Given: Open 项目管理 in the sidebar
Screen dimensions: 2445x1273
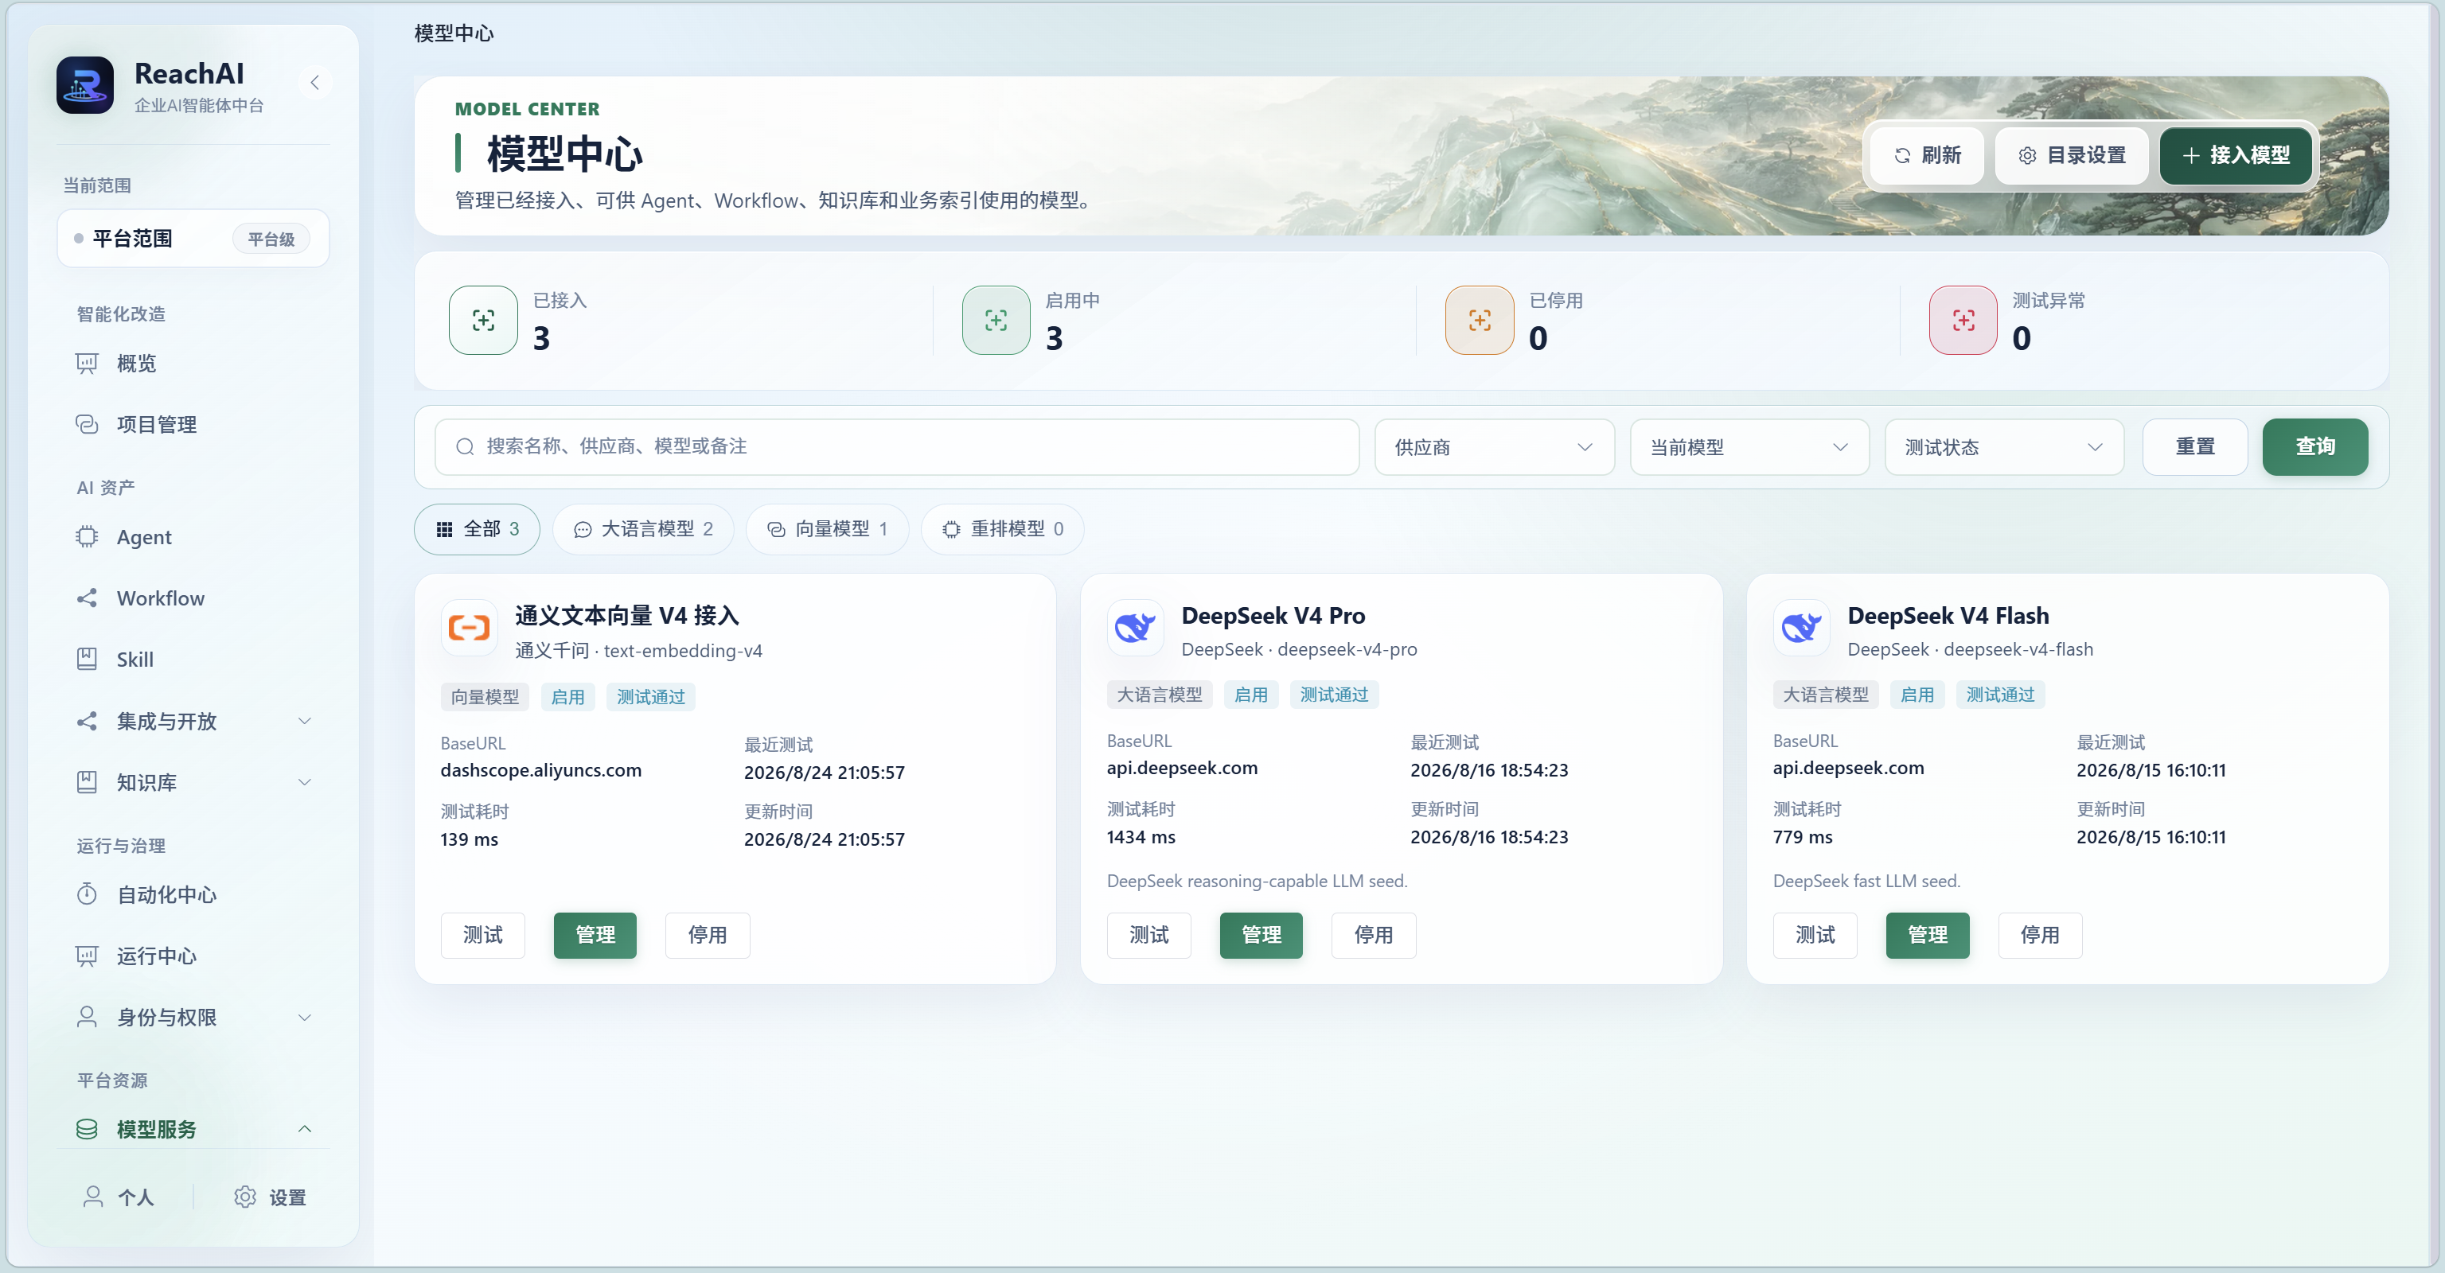Looking at the screenshot, I should click(x=193, y=424).
